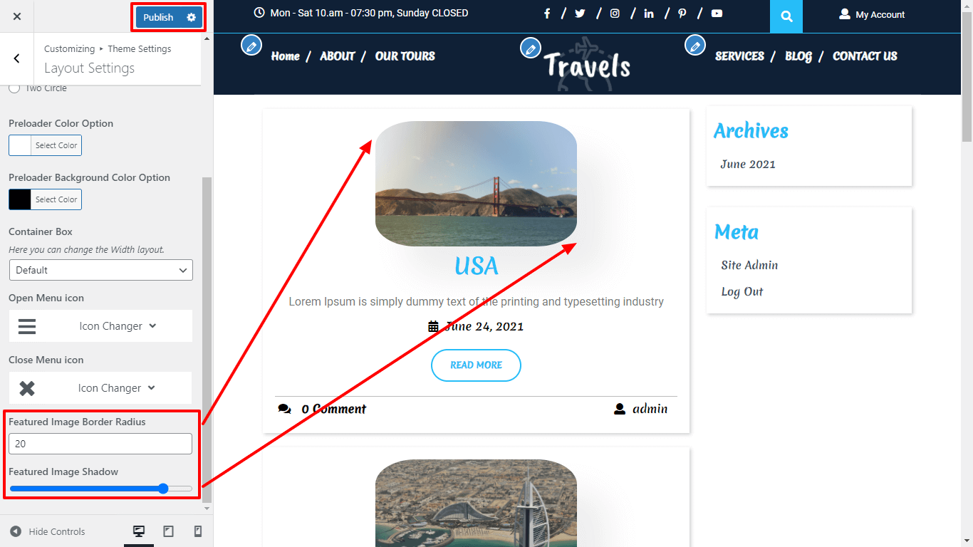Click the Featured Image Border Radius field
This screenshot has width=973, height=547.
100,443
